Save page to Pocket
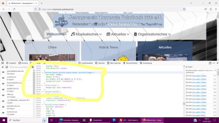219x123 pixels. point(206,9)
